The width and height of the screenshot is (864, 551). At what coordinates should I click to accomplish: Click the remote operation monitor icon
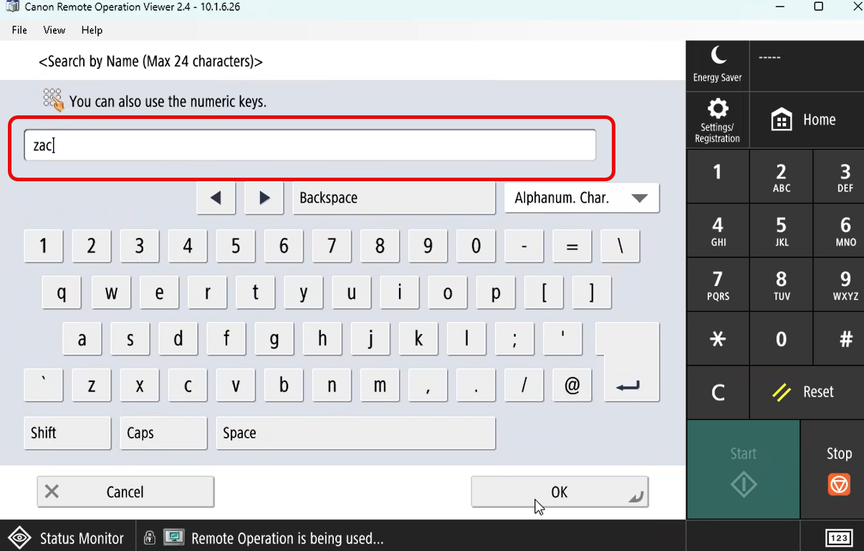(x=174, y=538)
